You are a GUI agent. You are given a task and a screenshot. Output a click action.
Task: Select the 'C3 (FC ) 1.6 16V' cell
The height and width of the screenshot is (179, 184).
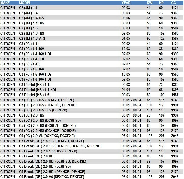coord(32,69)
